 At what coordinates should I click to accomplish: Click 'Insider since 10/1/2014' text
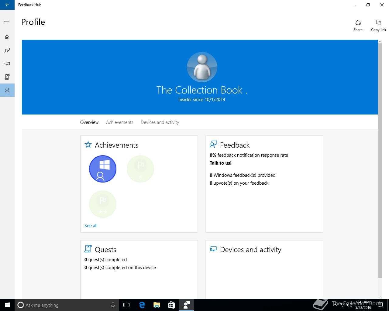click(202, 100)
